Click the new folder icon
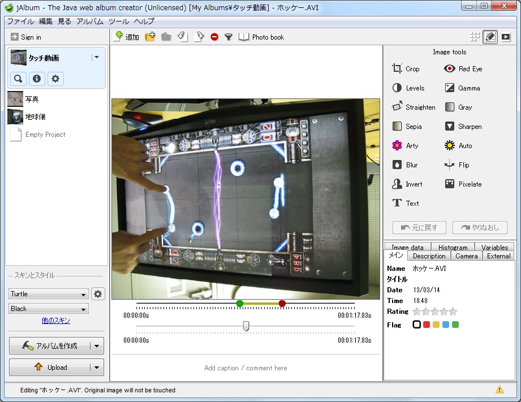This screenshot has width=521, height=402. pyautogui.click(x=150, y=37)
